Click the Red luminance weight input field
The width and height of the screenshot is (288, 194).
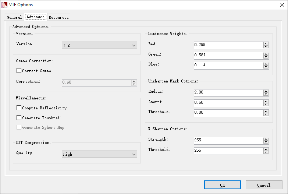click(228, 45)
